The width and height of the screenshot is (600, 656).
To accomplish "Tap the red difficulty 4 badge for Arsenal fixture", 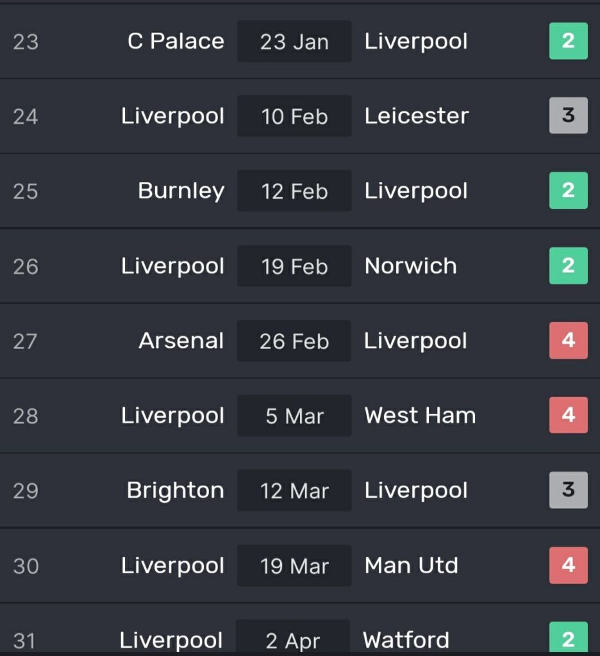I will click(x=568, y=341).
